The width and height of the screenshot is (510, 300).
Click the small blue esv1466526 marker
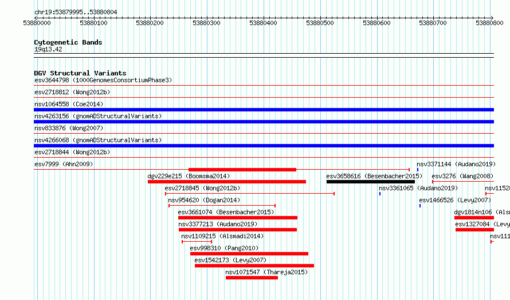(420, 206)
